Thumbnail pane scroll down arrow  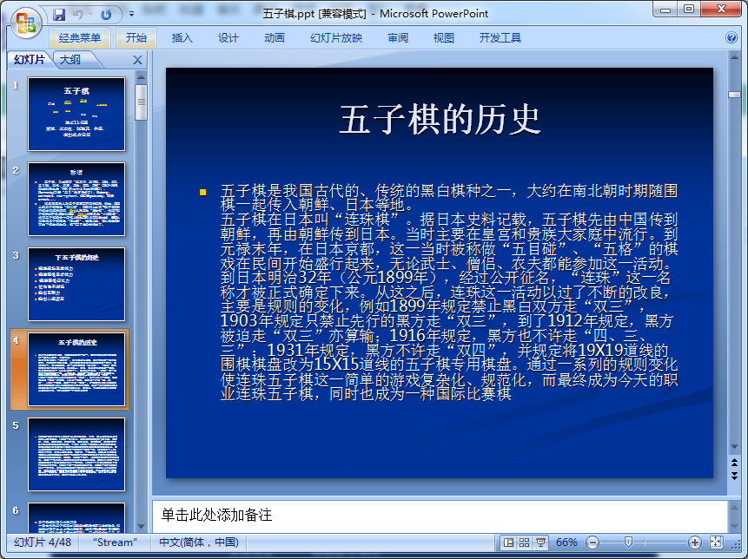click(142, 527)
